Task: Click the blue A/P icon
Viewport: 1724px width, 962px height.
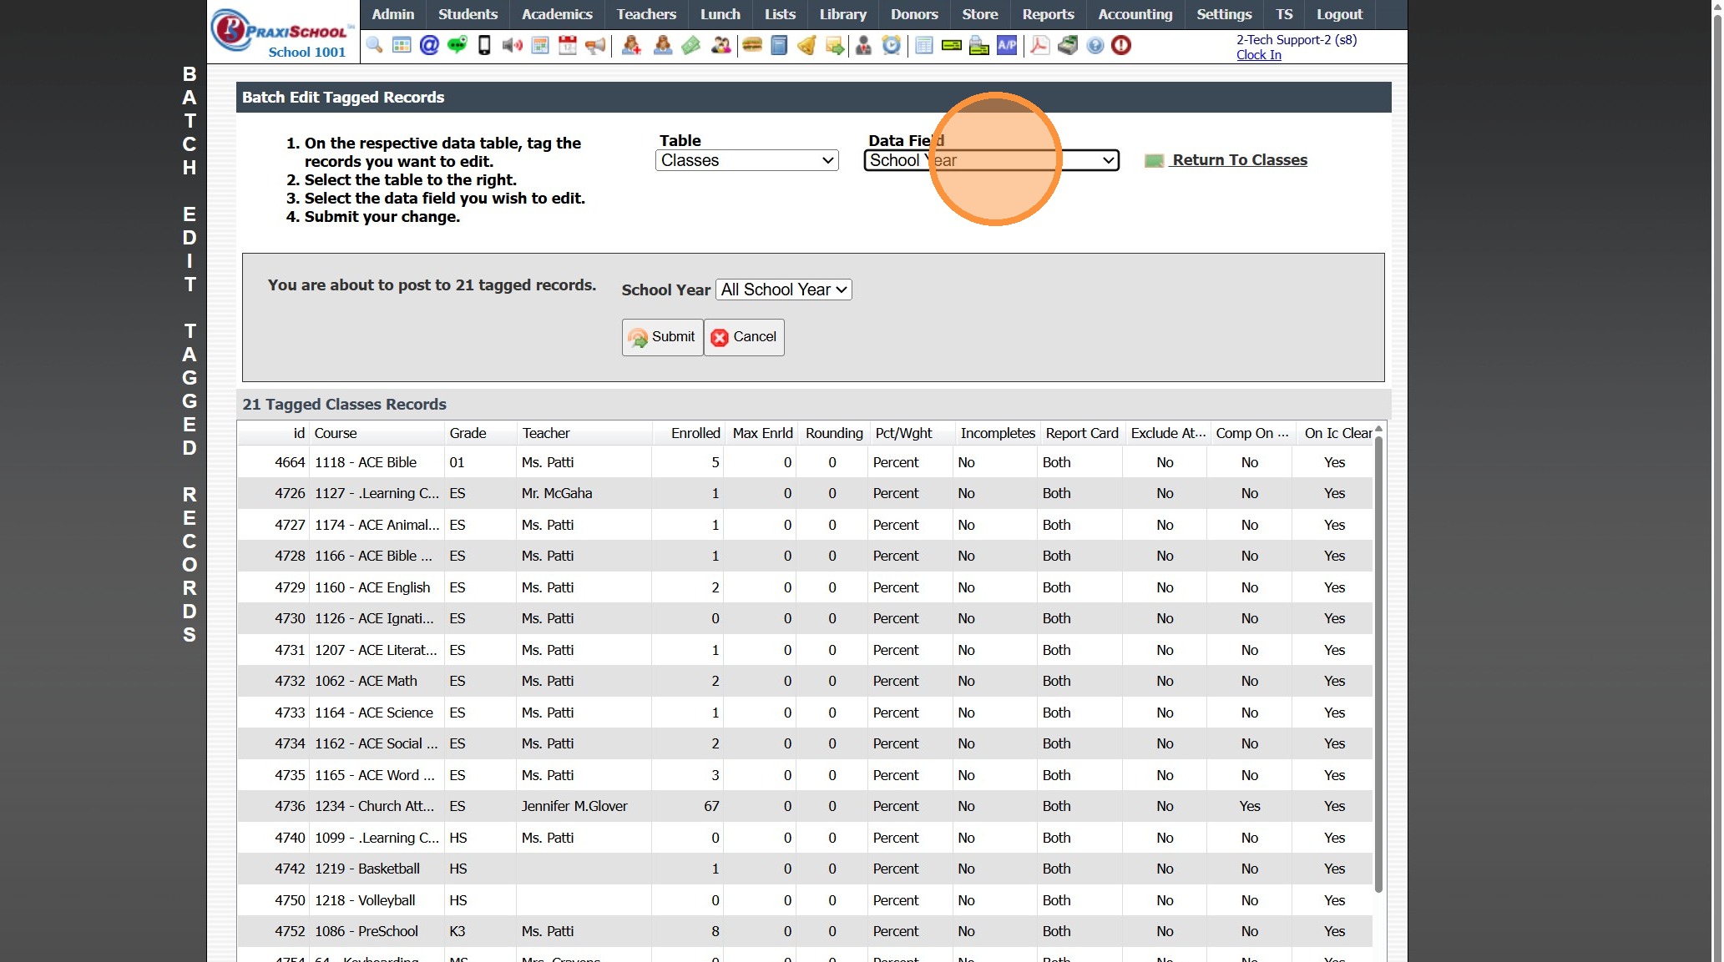Action: coord(1007,45)
